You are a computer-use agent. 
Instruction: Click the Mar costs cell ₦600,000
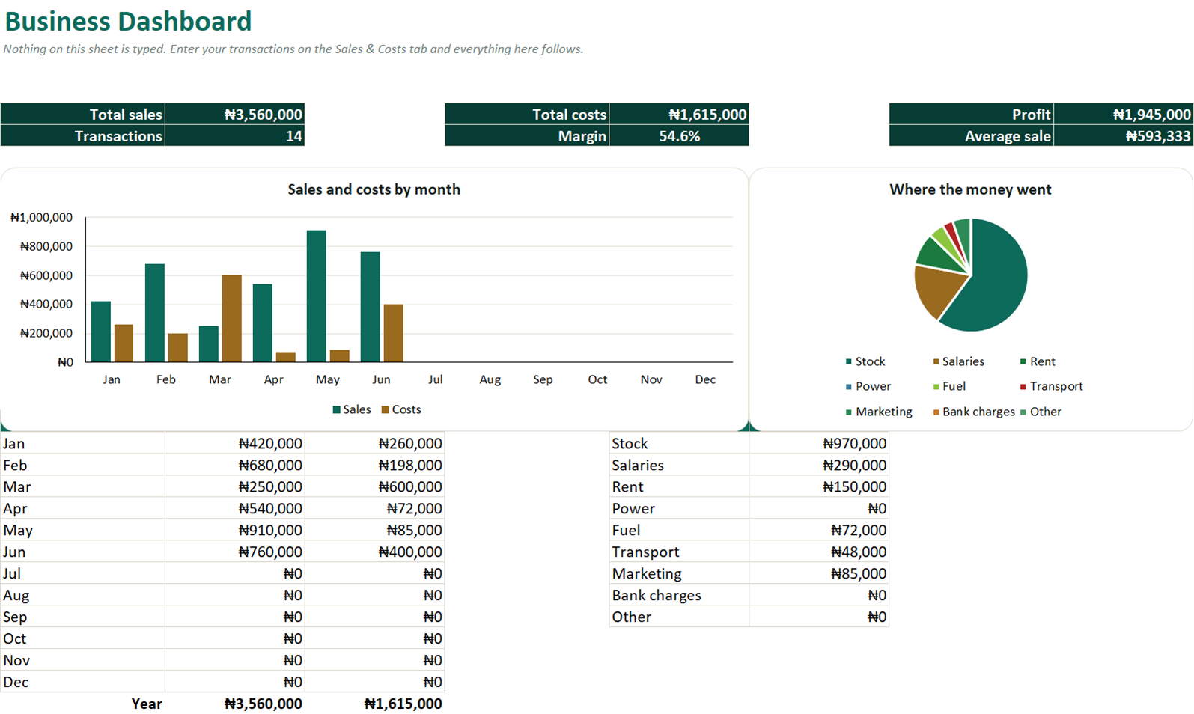coord(374,486)
